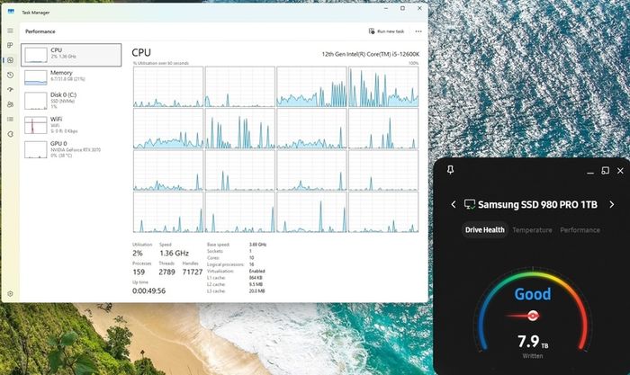Click the '159' processes count

(139, 272)
